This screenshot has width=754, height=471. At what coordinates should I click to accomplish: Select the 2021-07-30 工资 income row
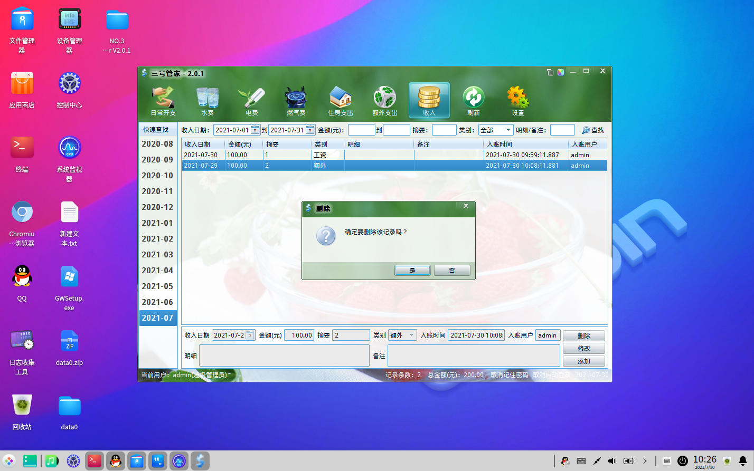[x=394, y=155]
